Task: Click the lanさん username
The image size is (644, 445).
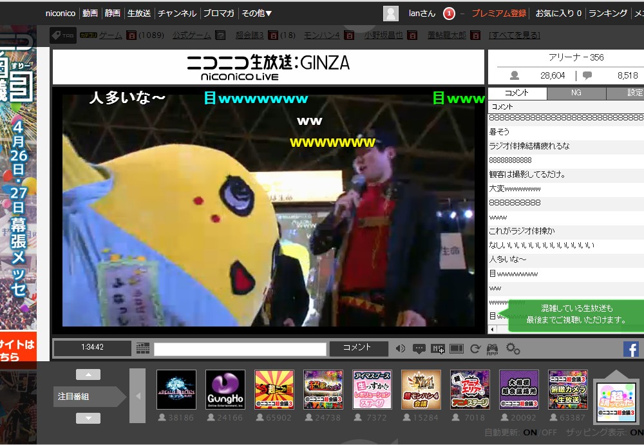Action: pos(422,13)
